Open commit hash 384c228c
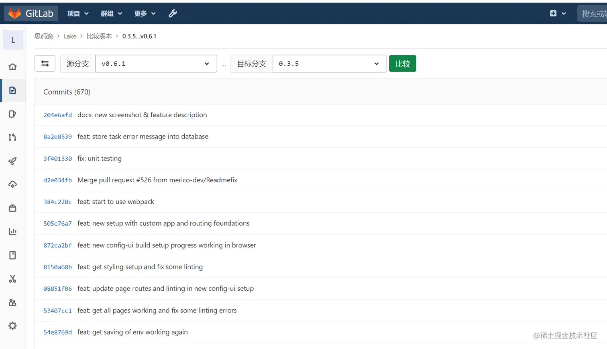This screenshot has height=349, width=607. [58, 202]
